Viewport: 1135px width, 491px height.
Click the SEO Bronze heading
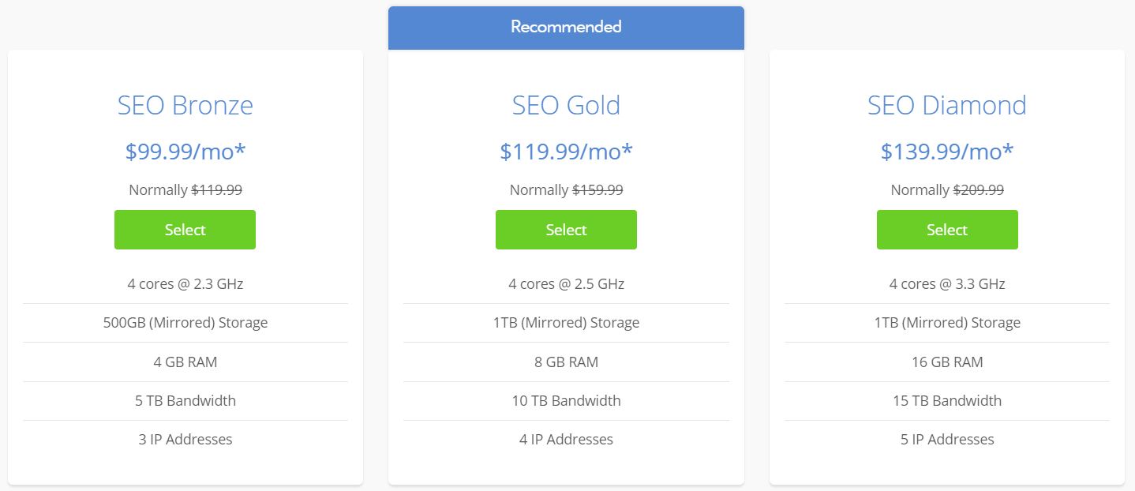tap(185, 105)
